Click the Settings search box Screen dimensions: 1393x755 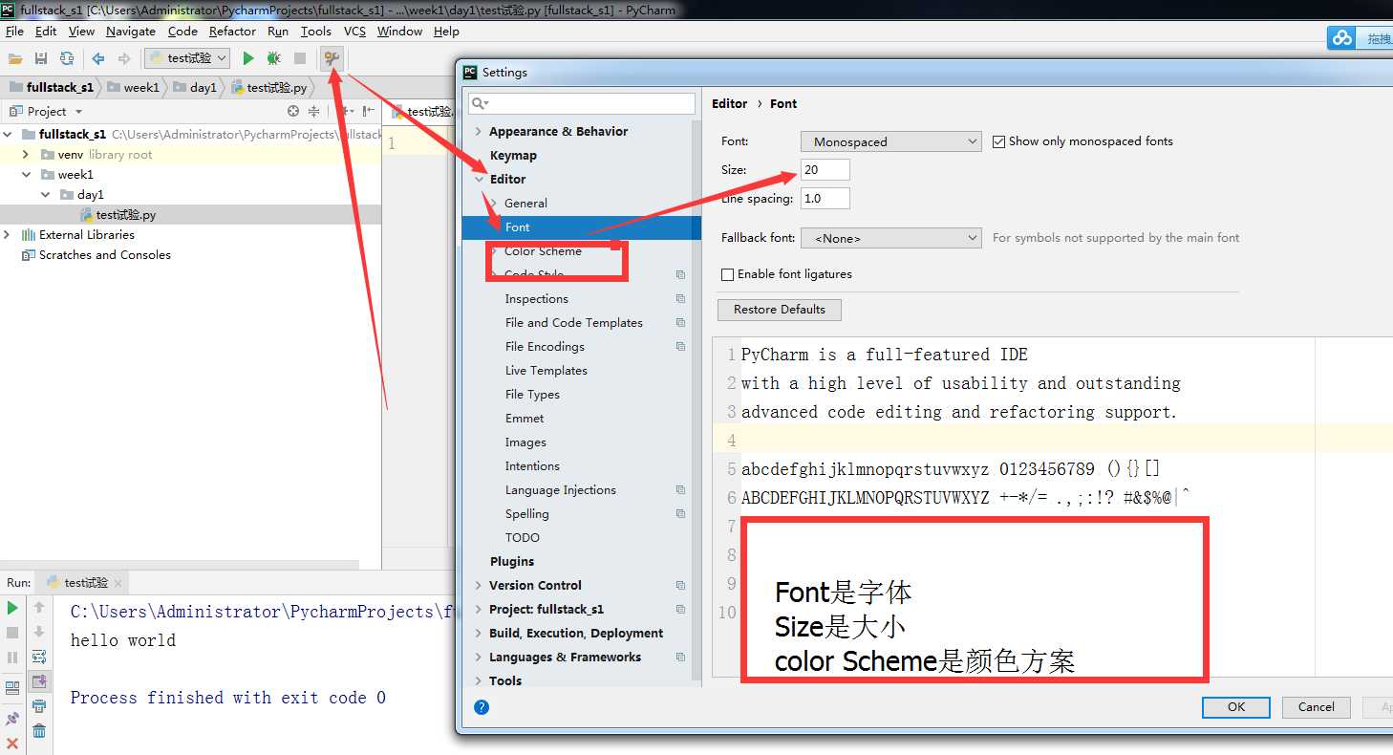582,102
